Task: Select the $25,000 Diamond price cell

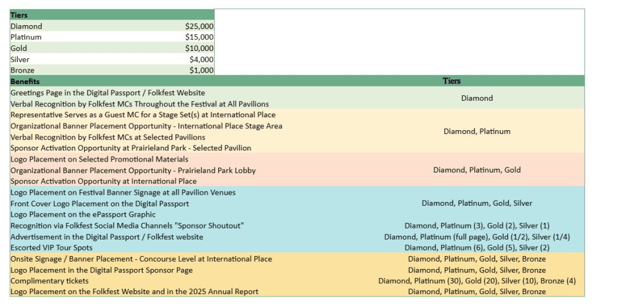Action: 199,26
